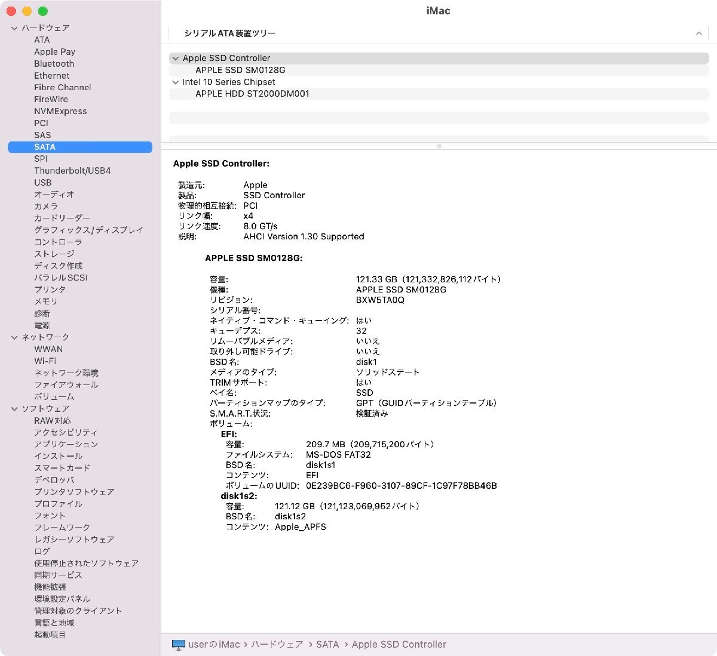Click userのiMac in the path bar
The image size is (717, 656).
click(x=214, y=645)
